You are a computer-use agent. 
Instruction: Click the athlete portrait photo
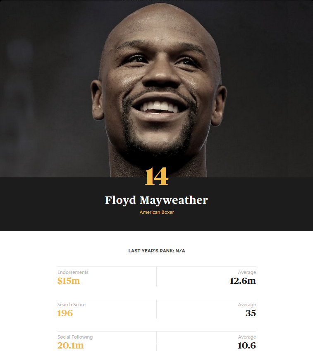156,89
